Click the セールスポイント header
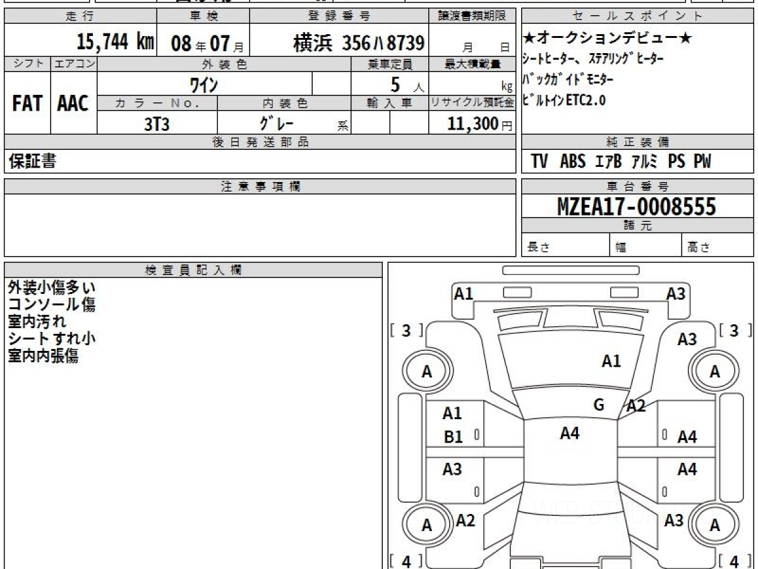758x569 pixels. pyautogui.click(x=637, y=16)
